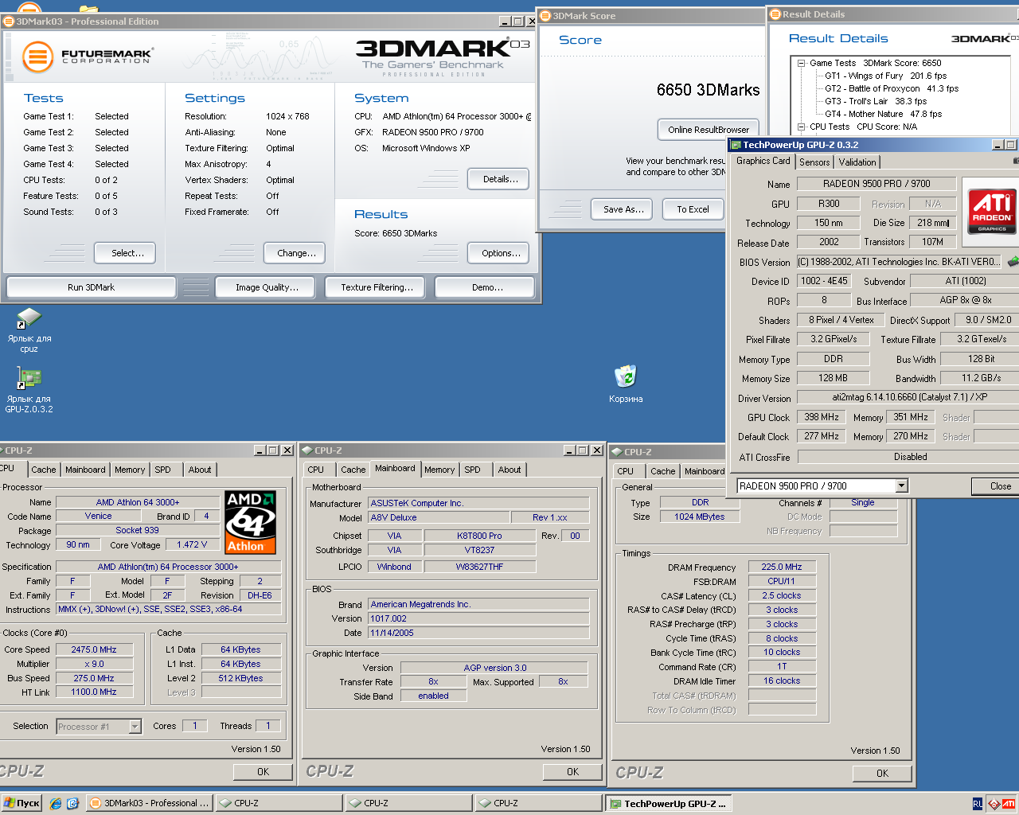Switch to Sensors tab in GPU-Z
Screen dimensions: 1019x815
click(x=814, y=162)
